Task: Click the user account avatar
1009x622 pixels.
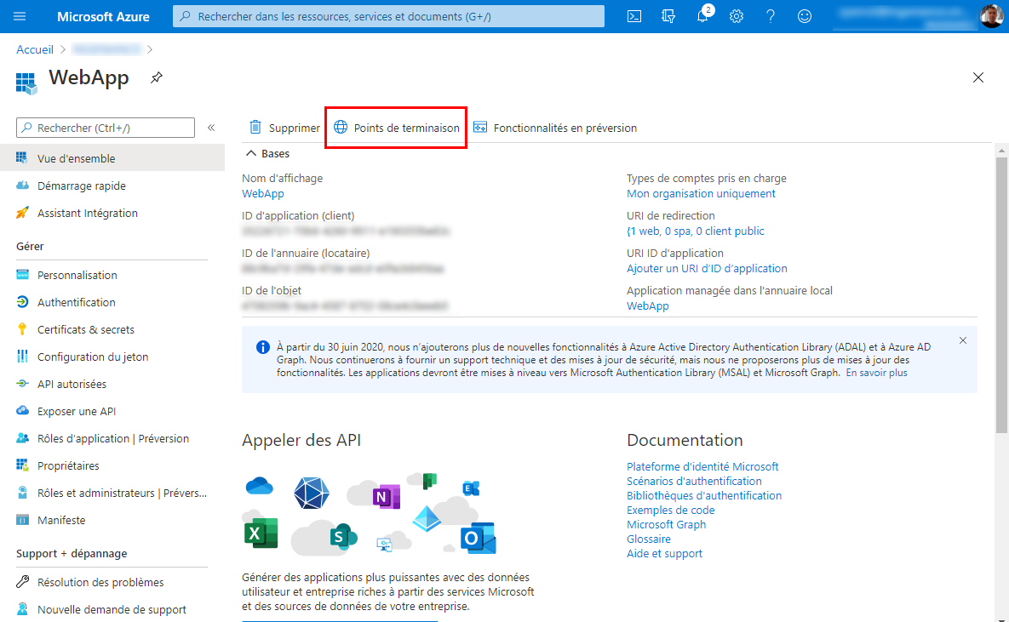Action: click(x=991, y=16)
